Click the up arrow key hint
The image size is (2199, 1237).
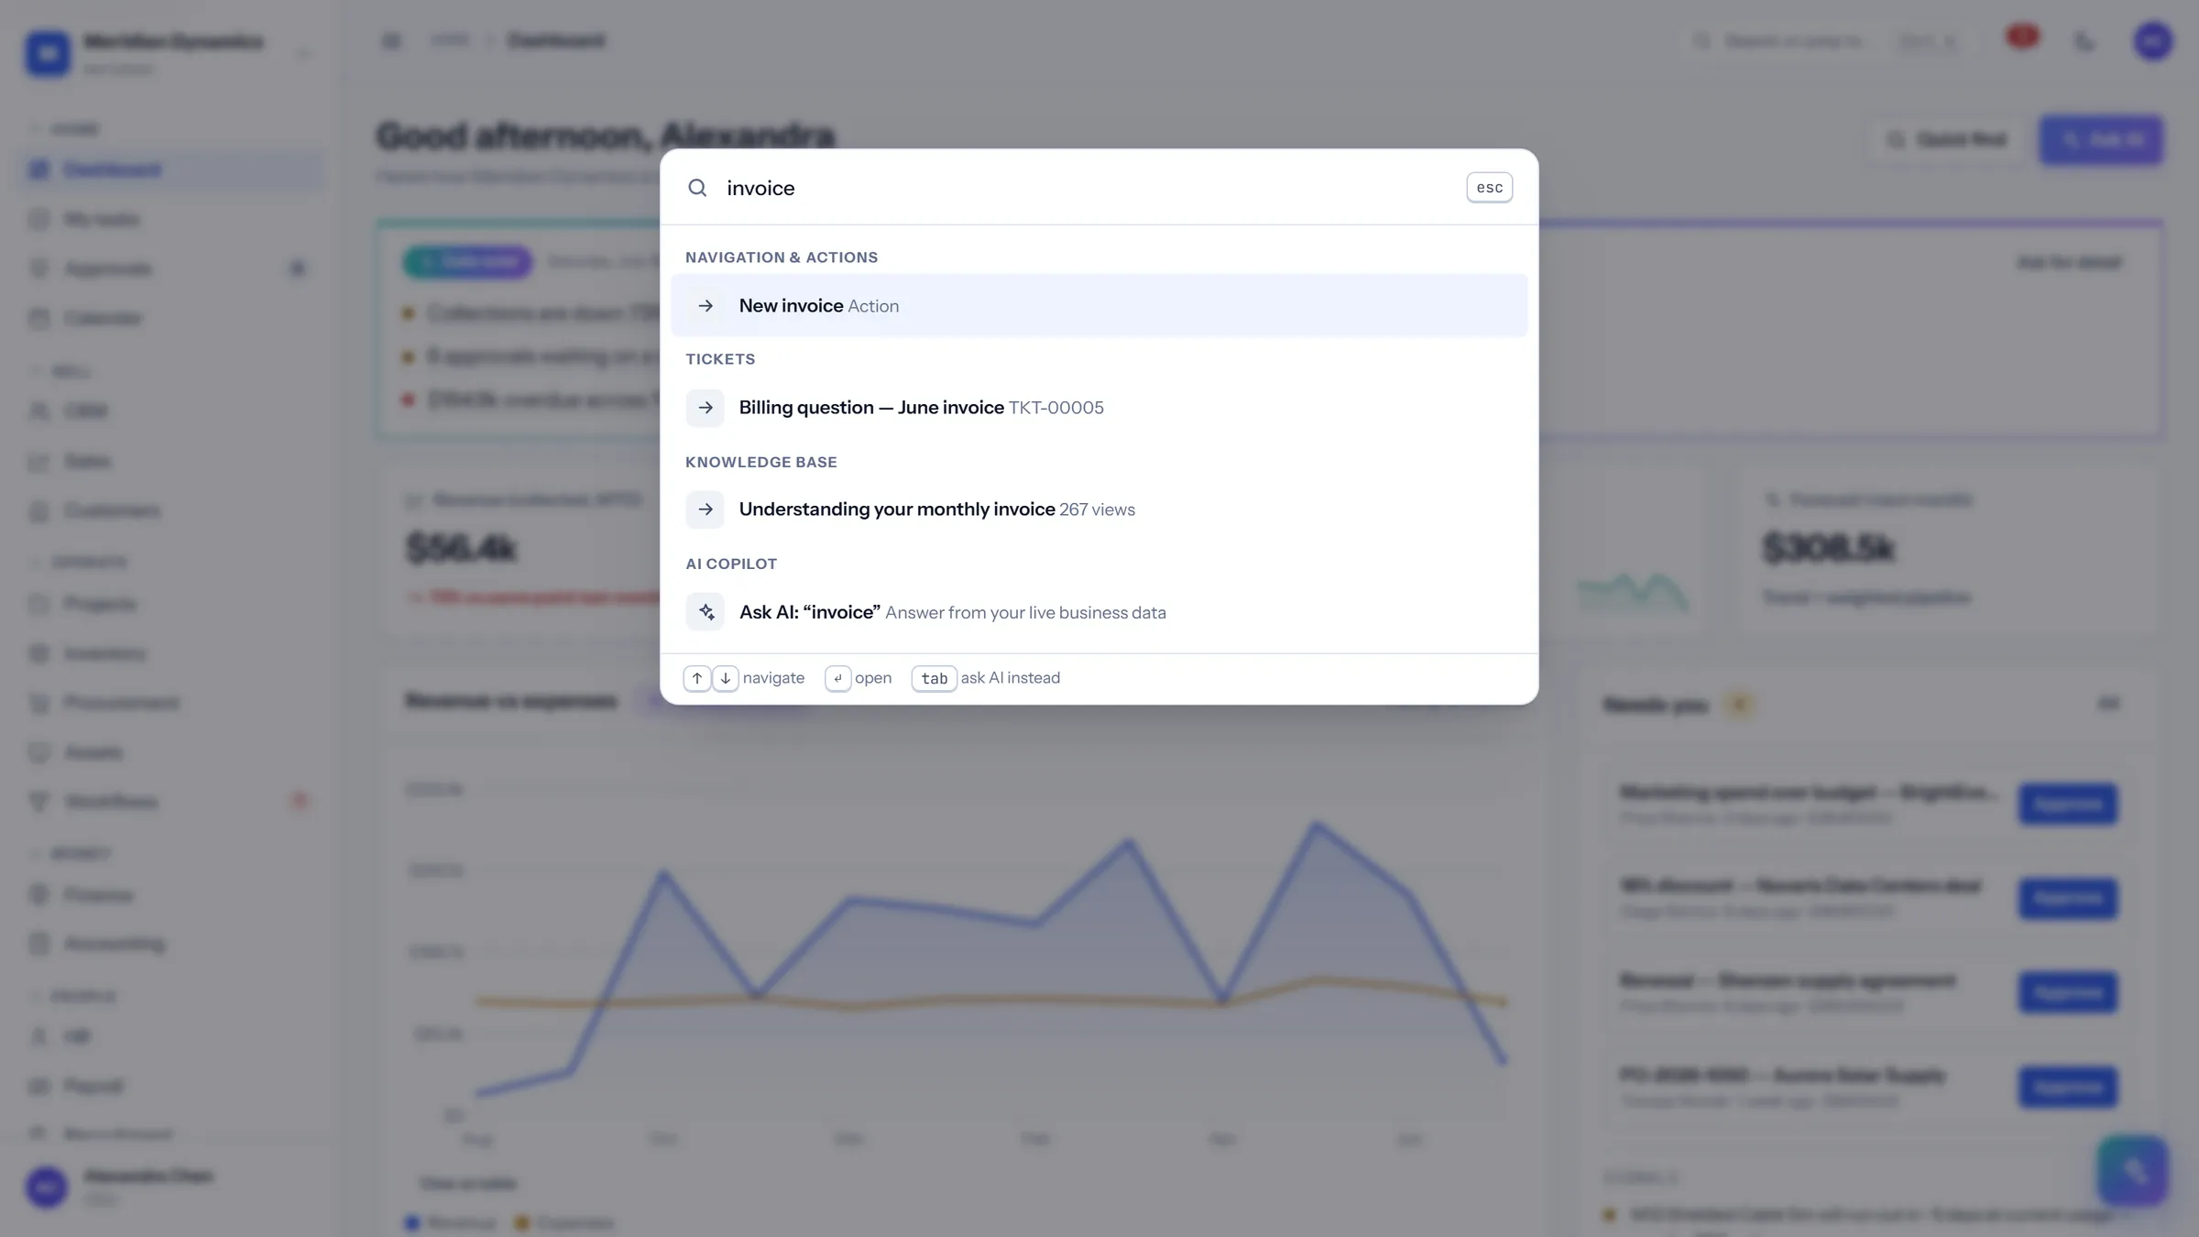[696, 678]
